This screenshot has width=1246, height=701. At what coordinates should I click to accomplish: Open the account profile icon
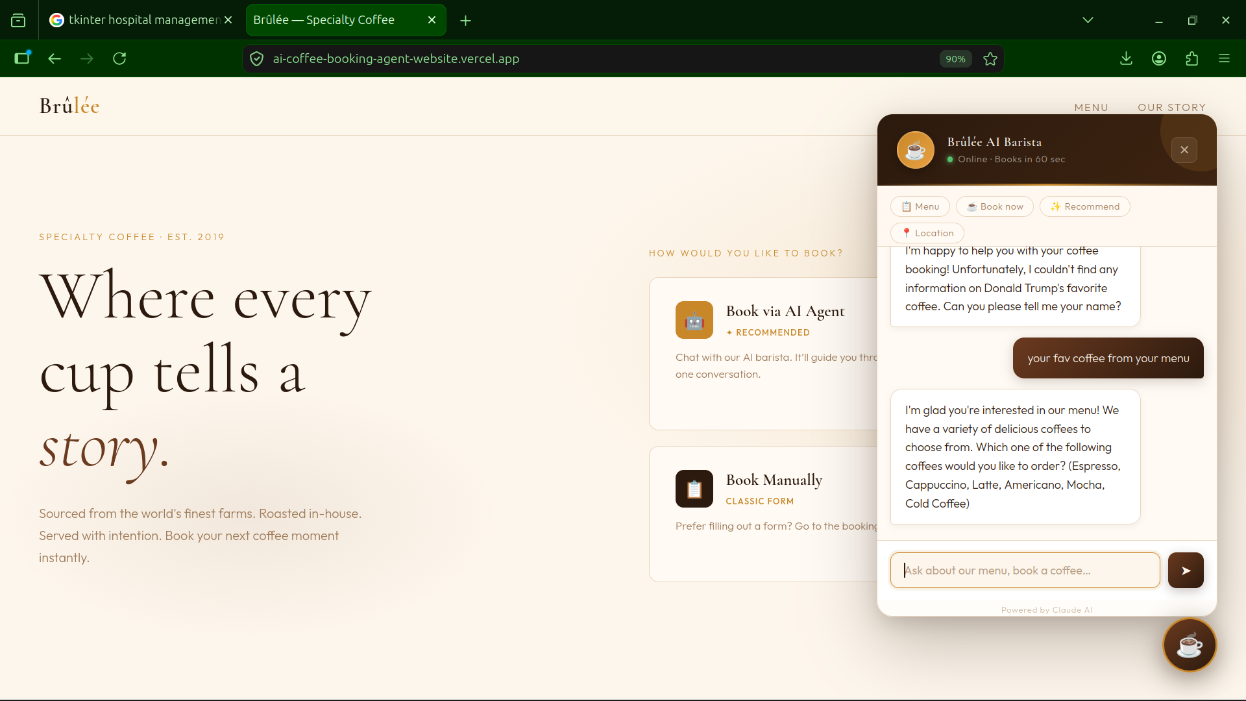1159,59
